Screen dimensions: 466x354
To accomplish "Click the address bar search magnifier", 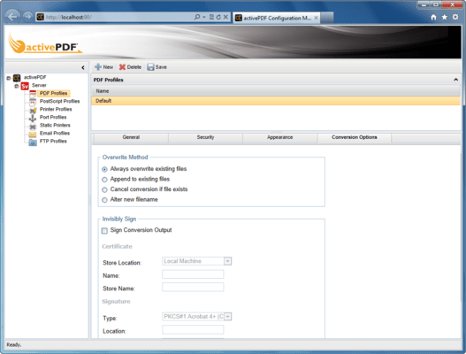I will tap(197, 17).
